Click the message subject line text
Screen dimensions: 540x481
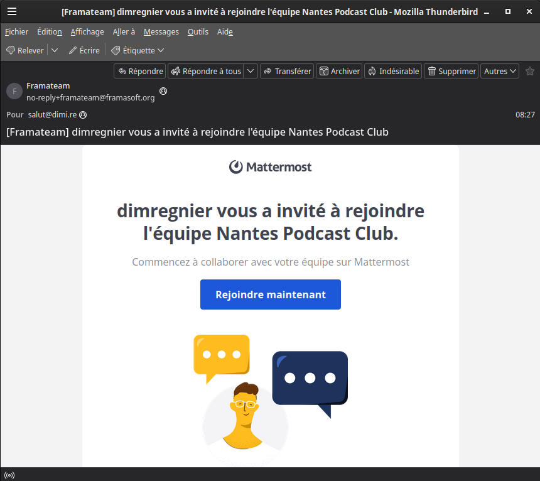(197, 132)
